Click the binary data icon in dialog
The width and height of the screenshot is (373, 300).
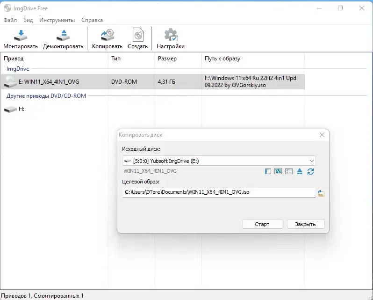(278, 171)
